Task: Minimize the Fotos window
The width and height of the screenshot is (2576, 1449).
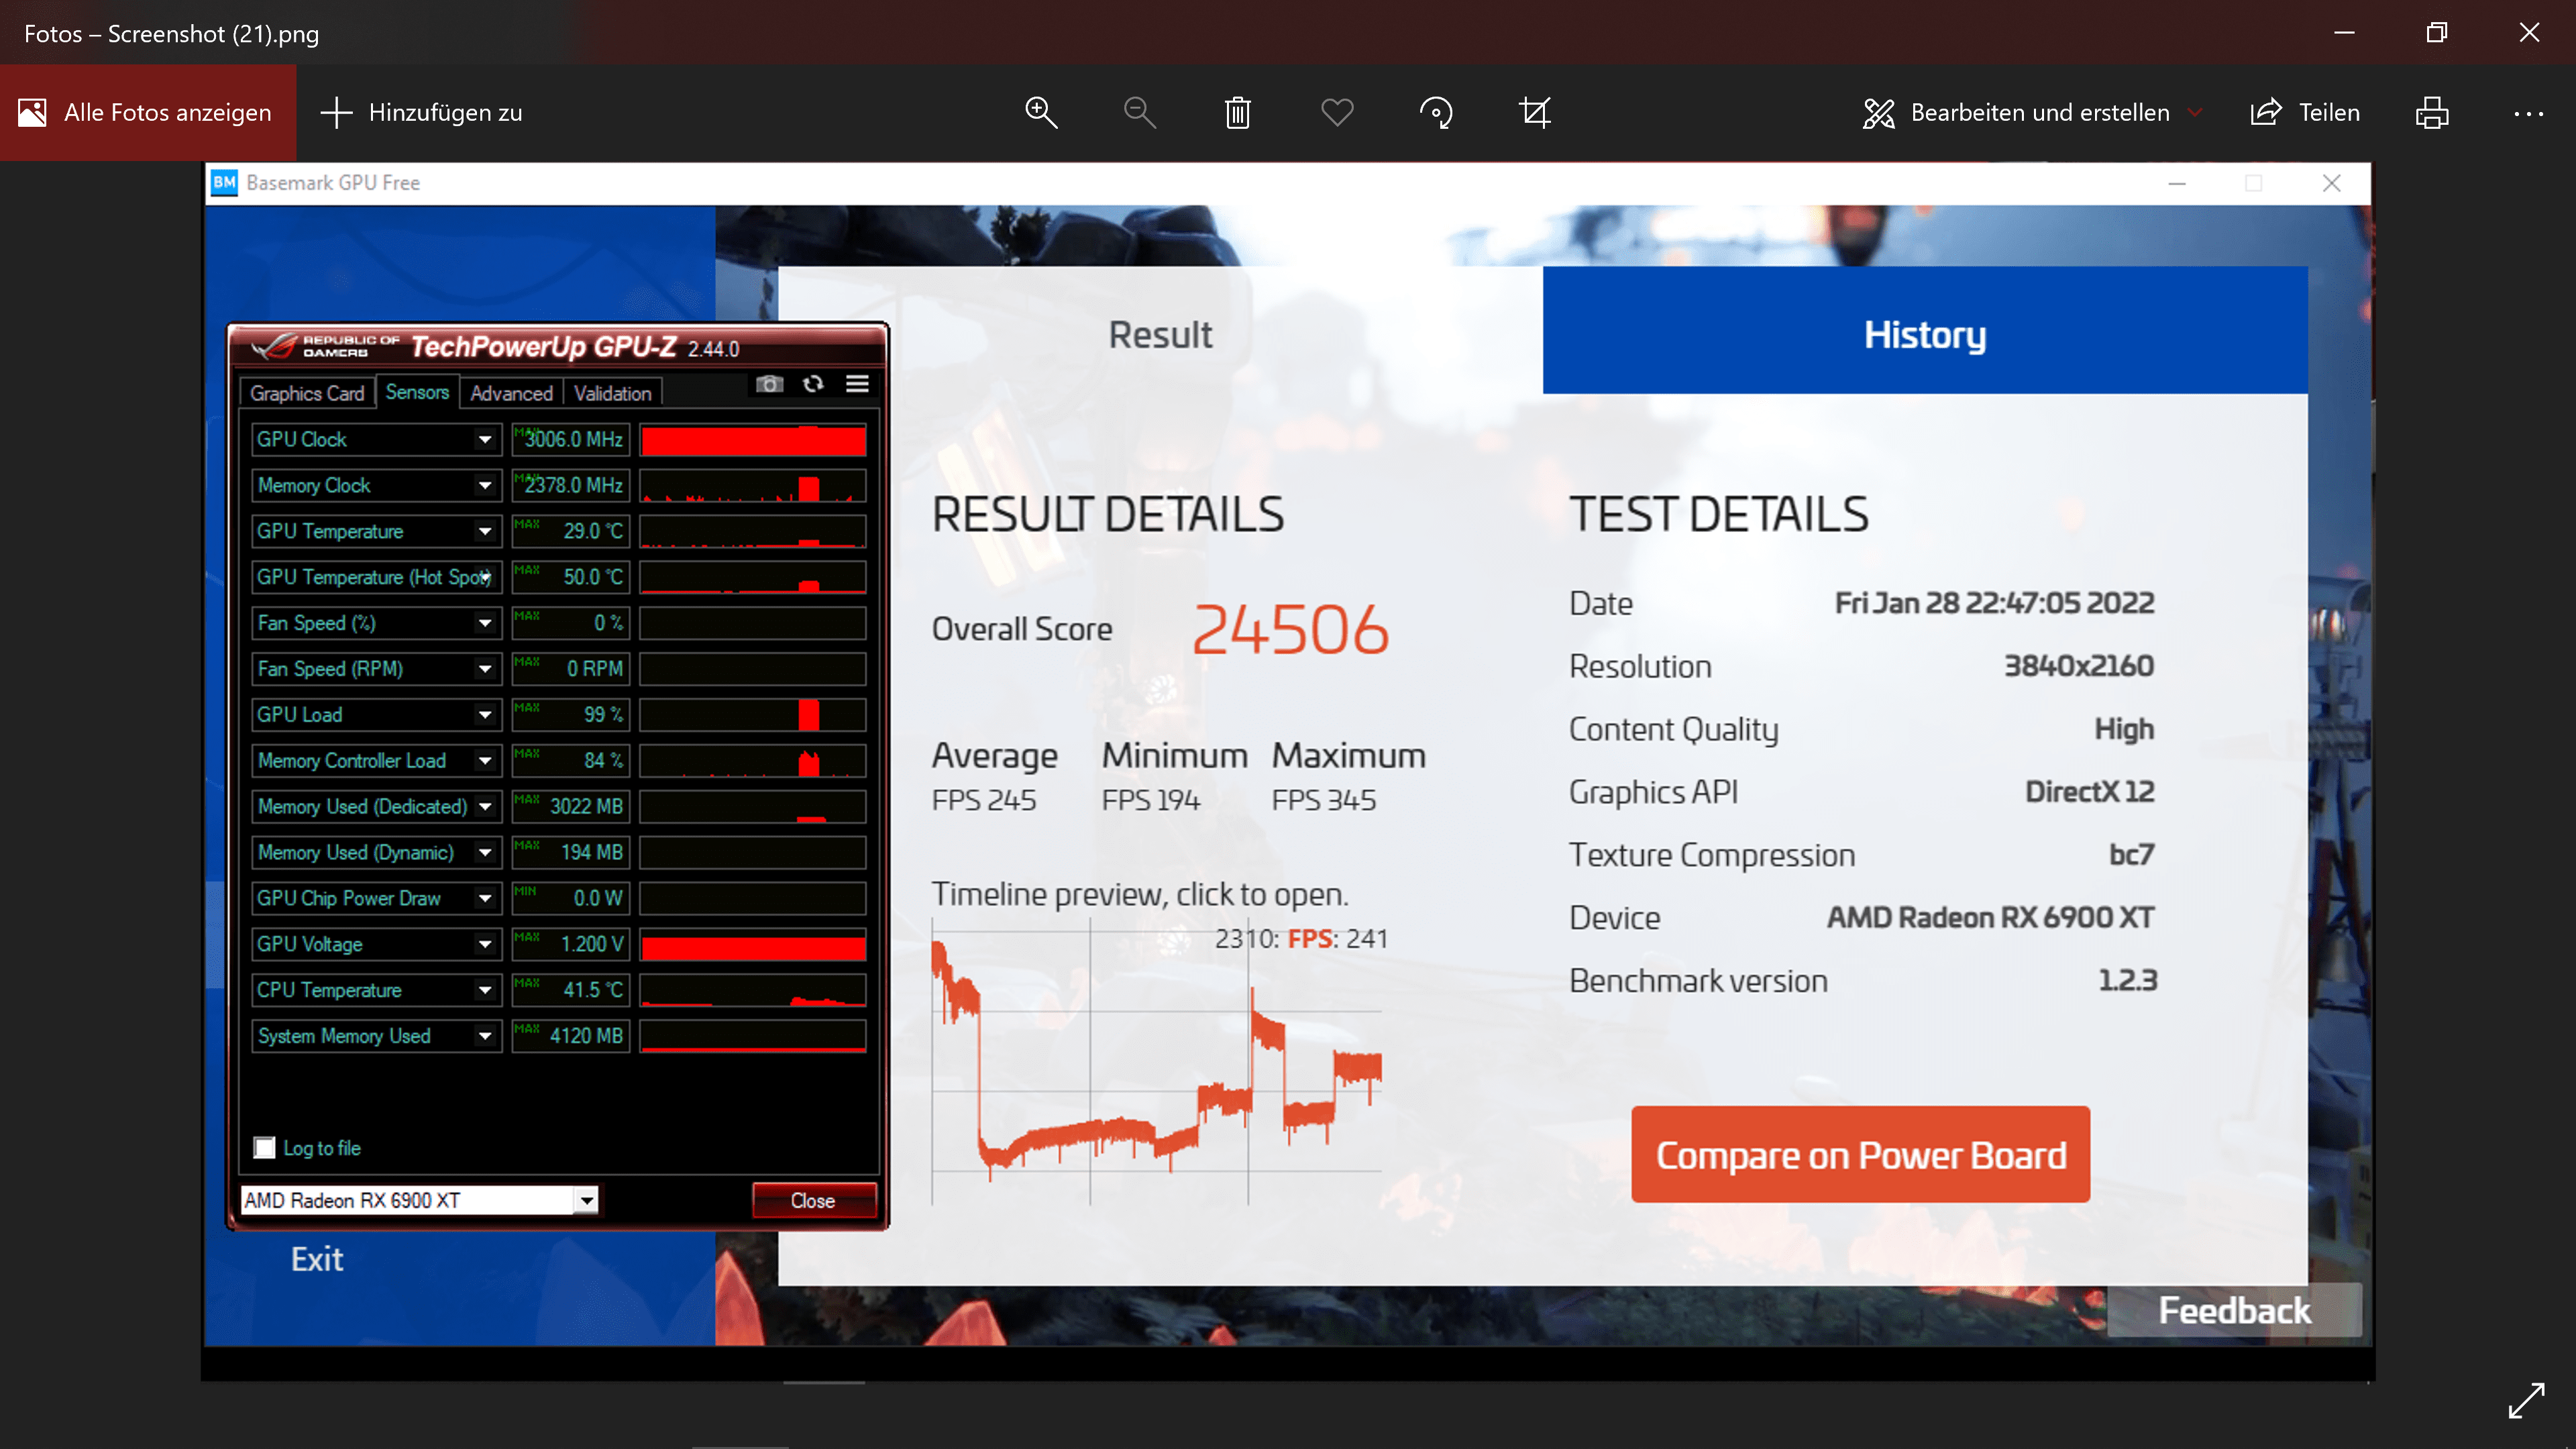Action: click(x=2344, y=32)
